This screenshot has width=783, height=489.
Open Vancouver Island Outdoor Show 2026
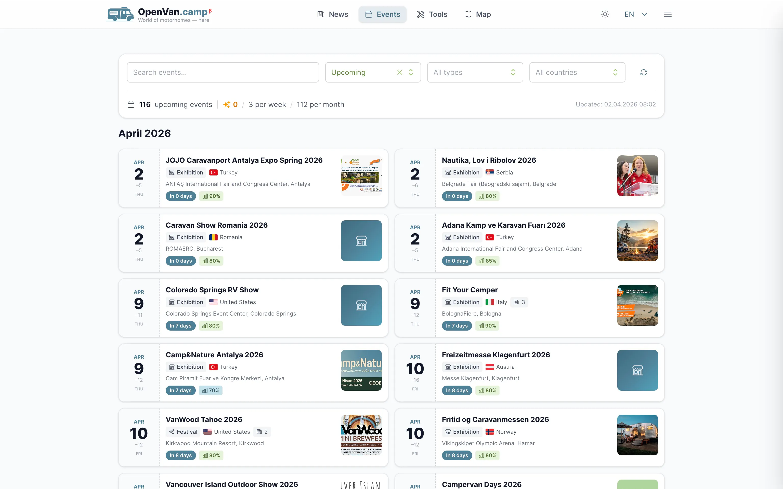(x=232, y=484)
